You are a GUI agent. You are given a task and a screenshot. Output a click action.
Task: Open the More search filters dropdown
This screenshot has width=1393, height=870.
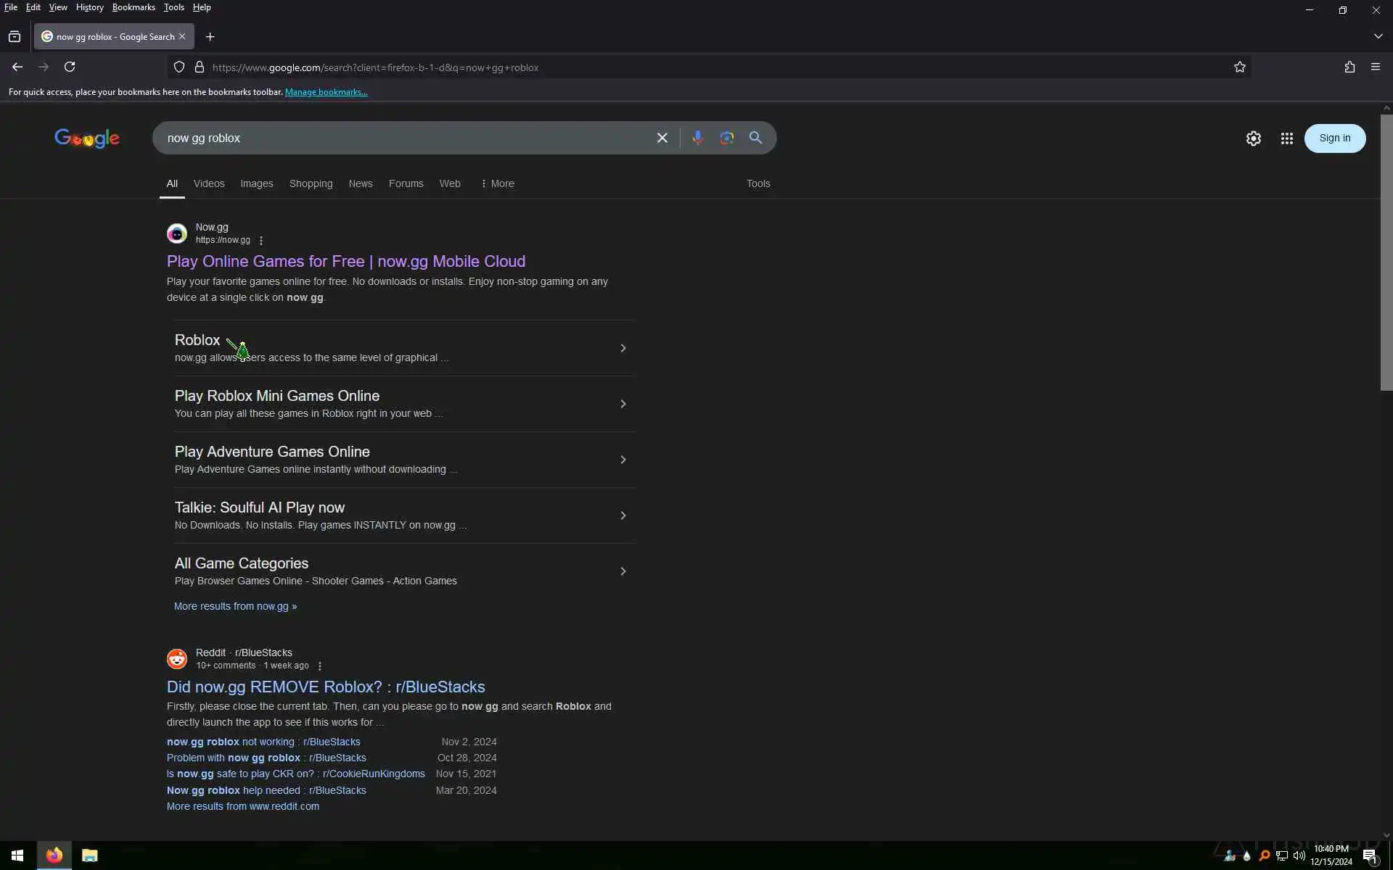coord(498,184)
